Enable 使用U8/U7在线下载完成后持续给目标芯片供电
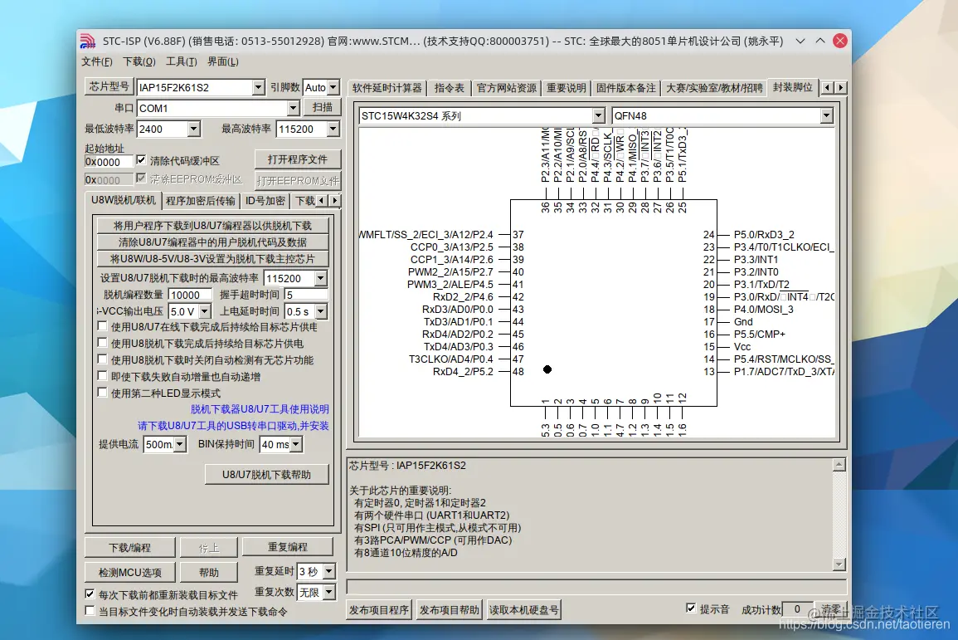The height and width of the screenshot is (640, 958). tap(103, 326)
